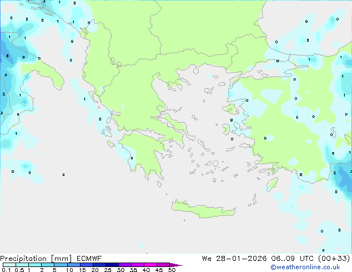
Task: Click the 'ECMWF' model label
Action: [89, 259]
